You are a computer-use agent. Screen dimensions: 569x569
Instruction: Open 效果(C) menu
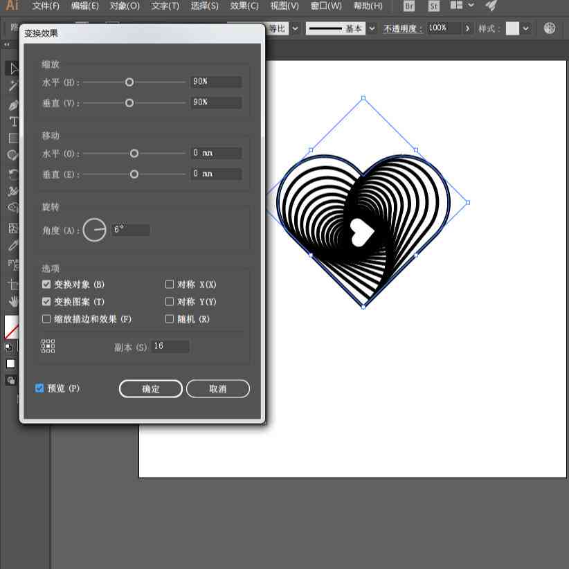point(244,6)
